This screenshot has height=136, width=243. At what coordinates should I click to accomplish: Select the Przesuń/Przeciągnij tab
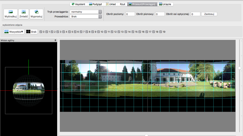[x=142, y=4]
